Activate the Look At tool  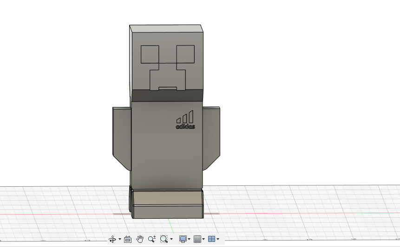click(x=128, y=239)
